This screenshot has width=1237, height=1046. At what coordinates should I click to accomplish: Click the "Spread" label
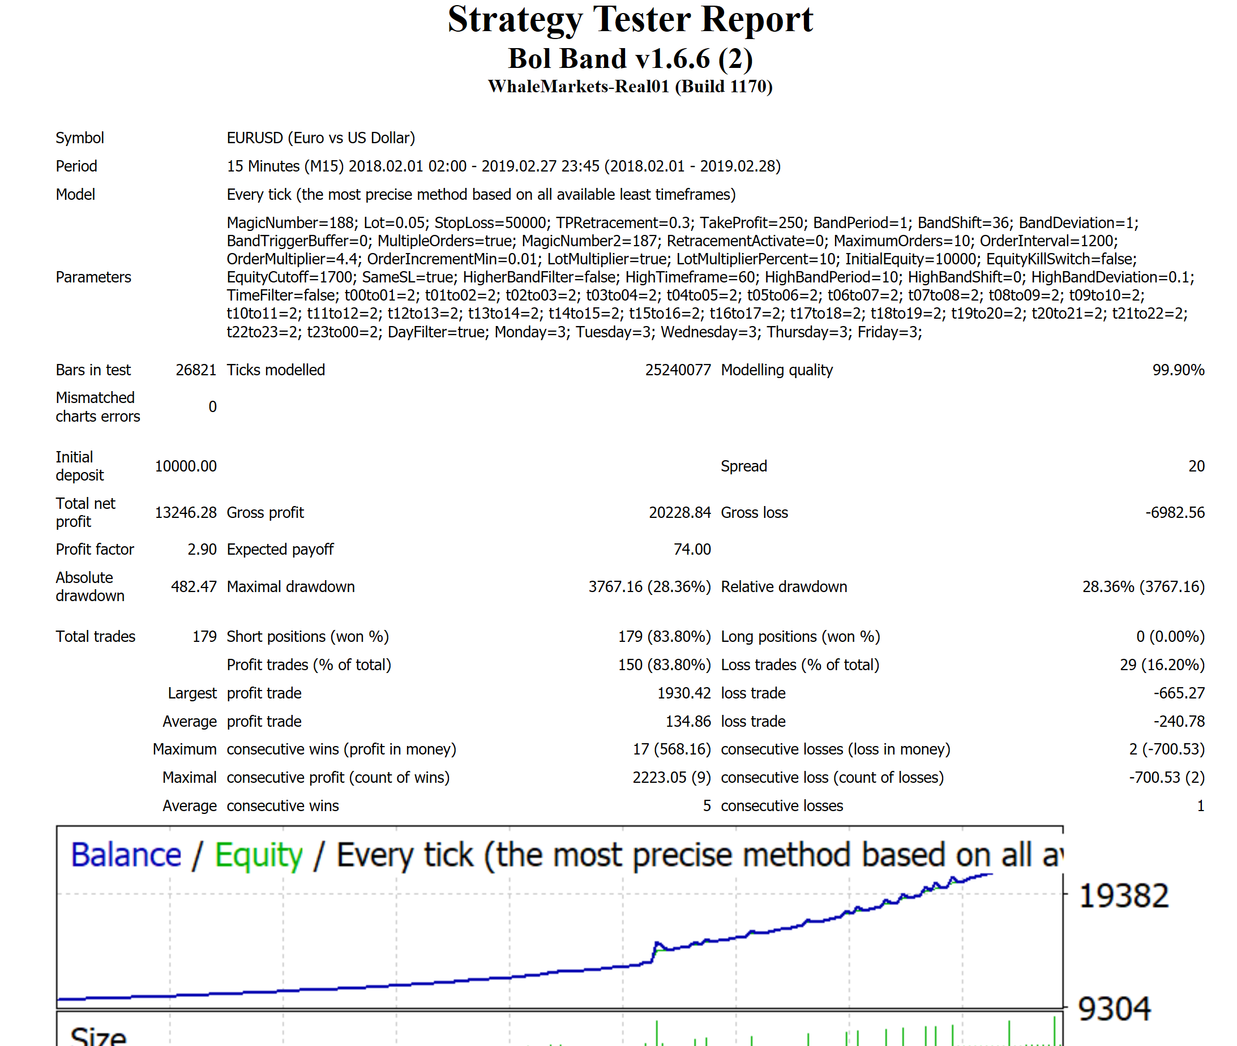744,466
